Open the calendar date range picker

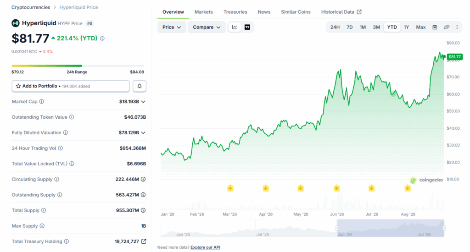435,27
